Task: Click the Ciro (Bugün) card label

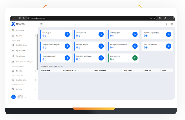Action: point(47,33)
